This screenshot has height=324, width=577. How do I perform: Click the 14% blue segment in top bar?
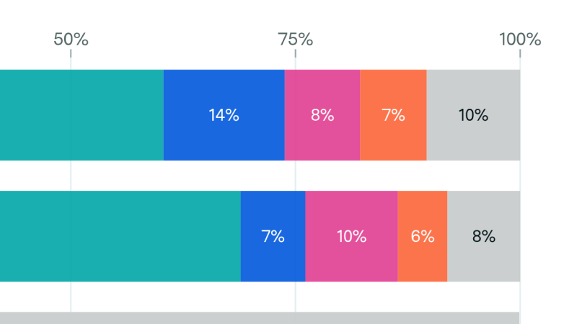(224, 114)
